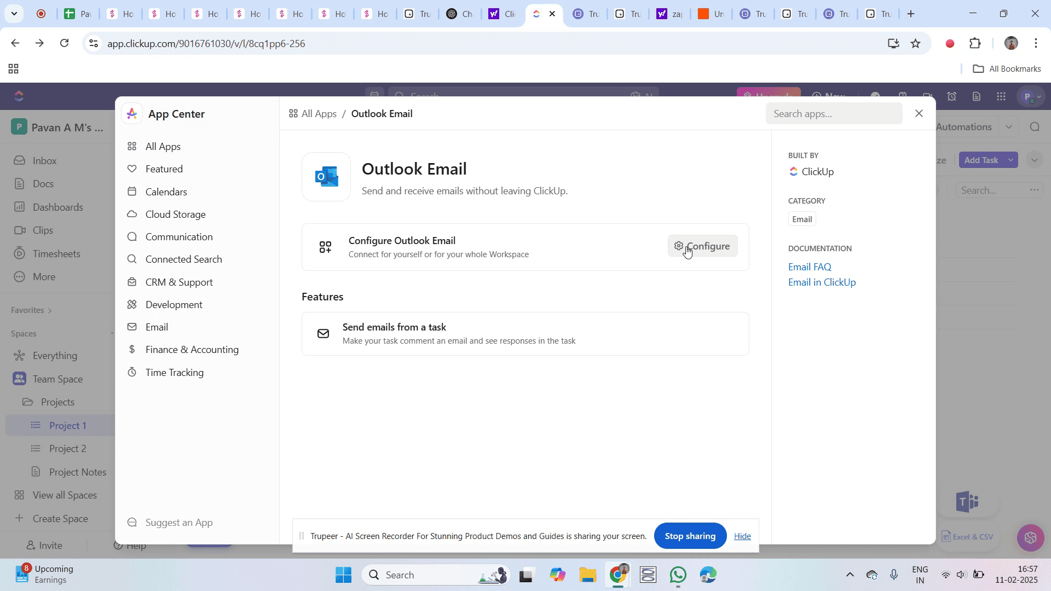The height and width of the screenshot is (591, 1051).
Task: Open the Email in ClickUp link
Action: 822,282
